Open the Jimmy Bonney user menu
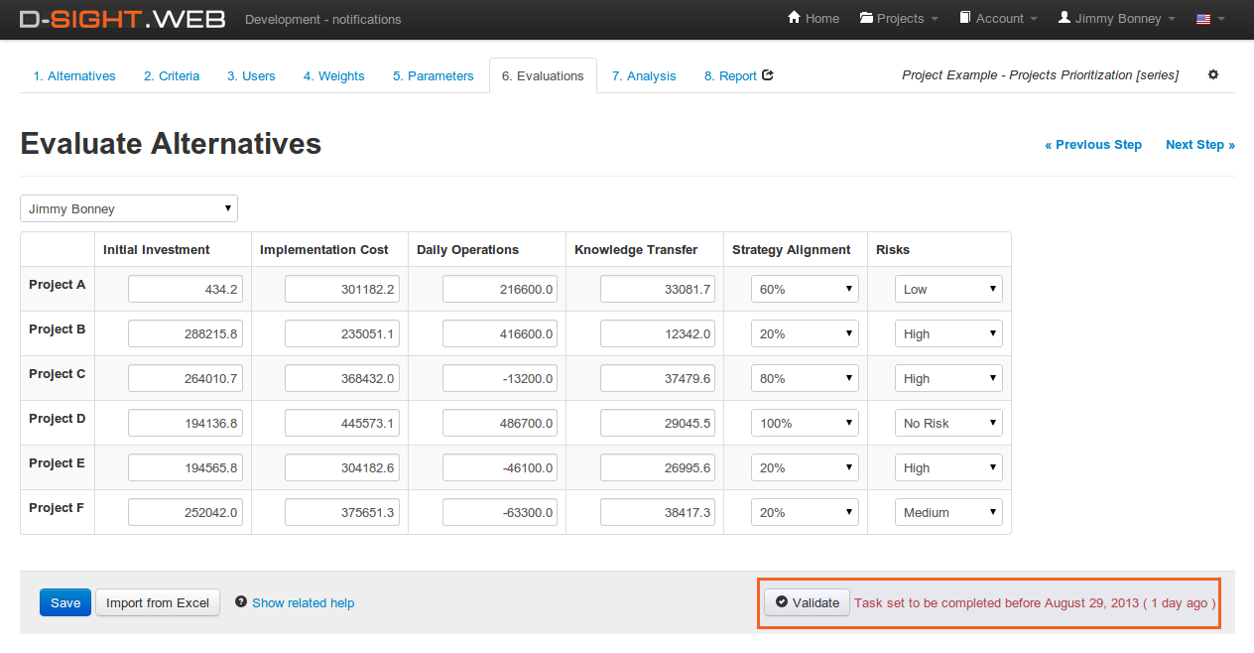 click(1116, 19)
